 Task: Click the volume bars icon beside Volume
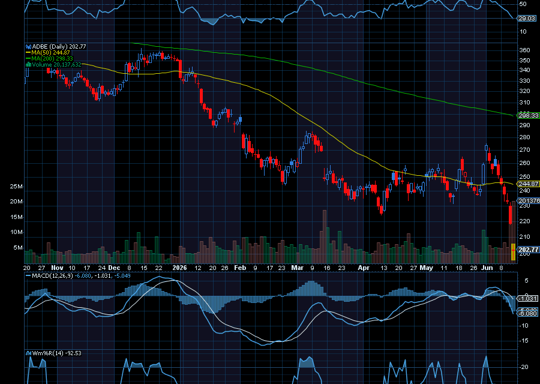click(29, 64)
